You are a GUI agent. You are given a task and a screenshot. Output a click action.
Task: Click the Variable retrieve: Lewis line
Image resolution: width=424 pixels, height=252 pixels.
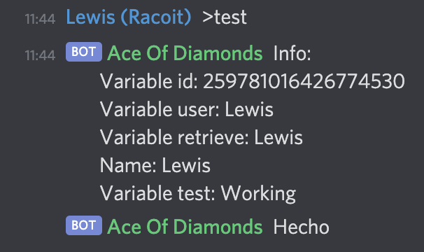click(202, 137)
